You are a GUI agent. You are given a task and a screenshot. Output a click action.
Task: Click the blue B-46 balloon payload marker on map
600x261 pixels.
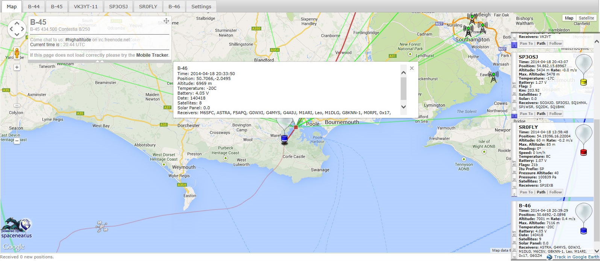(x=284, y=139)
